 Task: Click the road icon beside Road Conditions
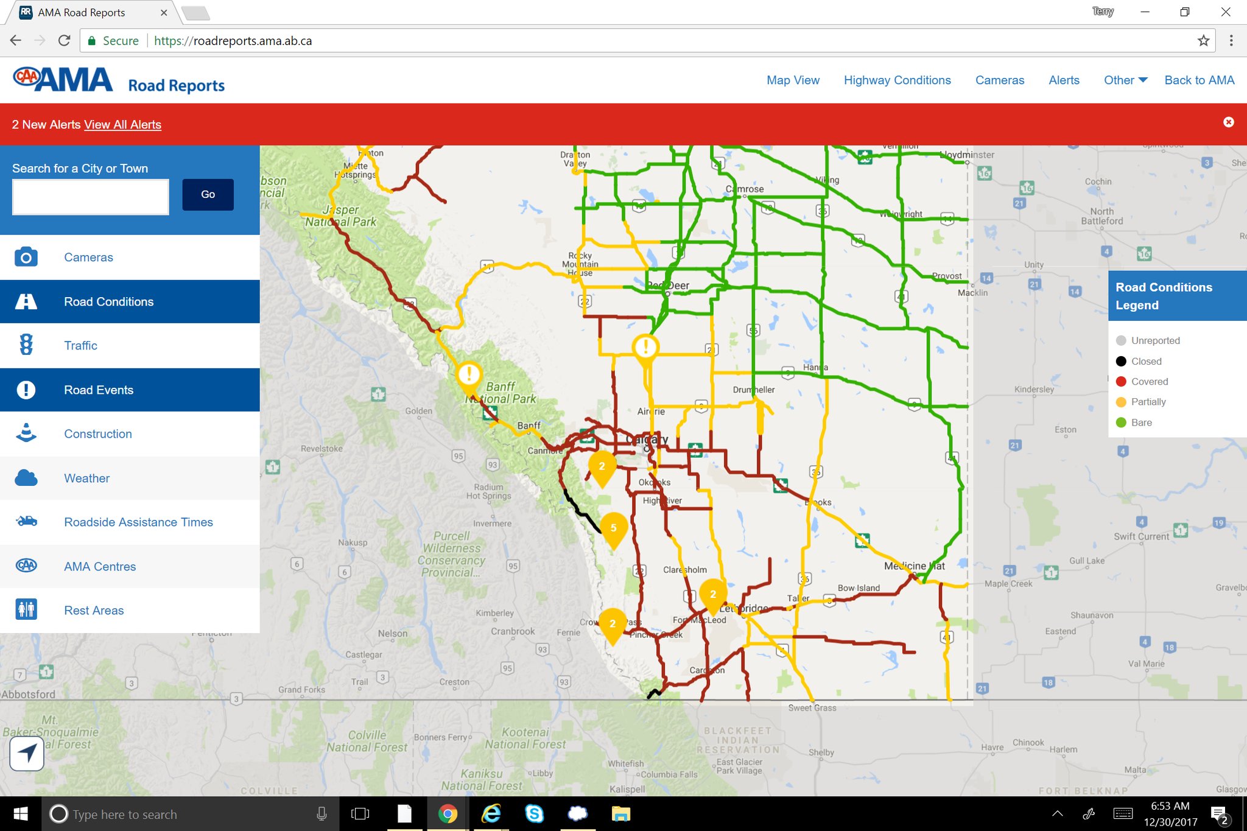(26, 301)
